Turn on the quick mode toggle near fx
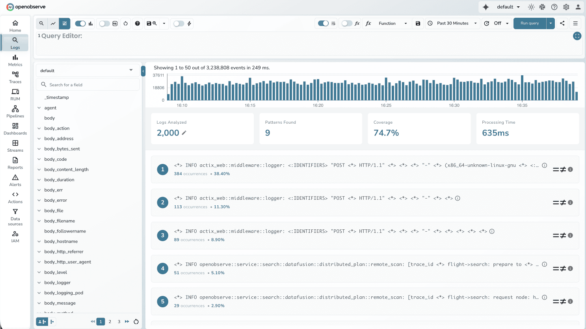The height and width of the screenshot is (329, 586). click(x=344, y=23)
